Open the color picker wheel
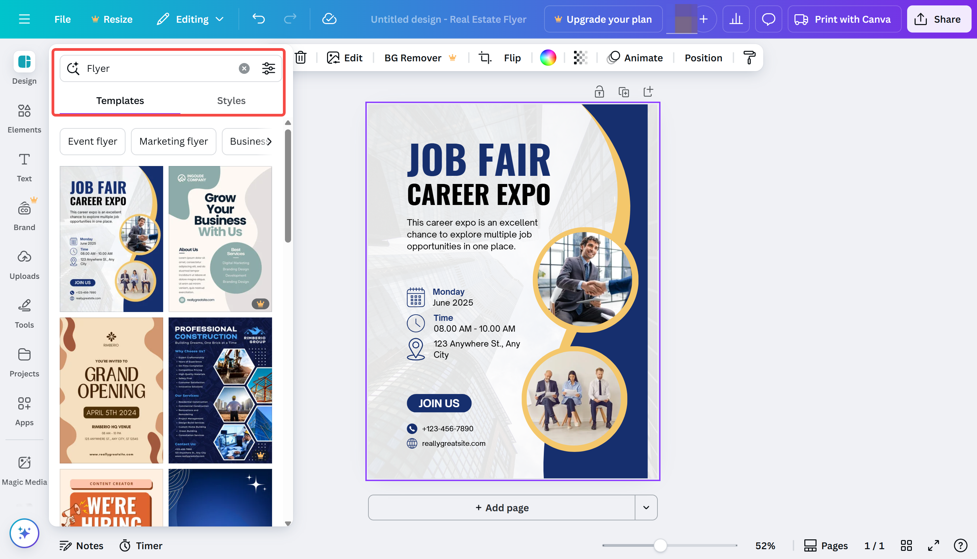 [x=548, y=58]
